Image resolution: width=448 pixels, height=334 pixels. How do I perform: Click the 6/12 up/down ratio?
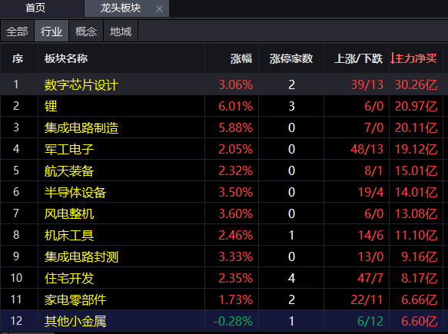click(370, 321)
